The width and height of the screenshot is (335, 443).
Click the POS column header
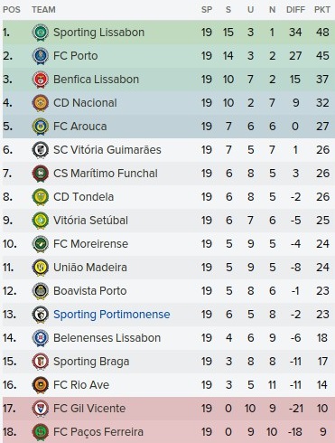(12, 10)
